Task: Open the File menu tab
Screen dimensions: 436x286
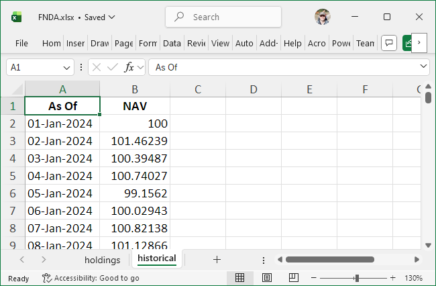Action: [x=21, y=44]
